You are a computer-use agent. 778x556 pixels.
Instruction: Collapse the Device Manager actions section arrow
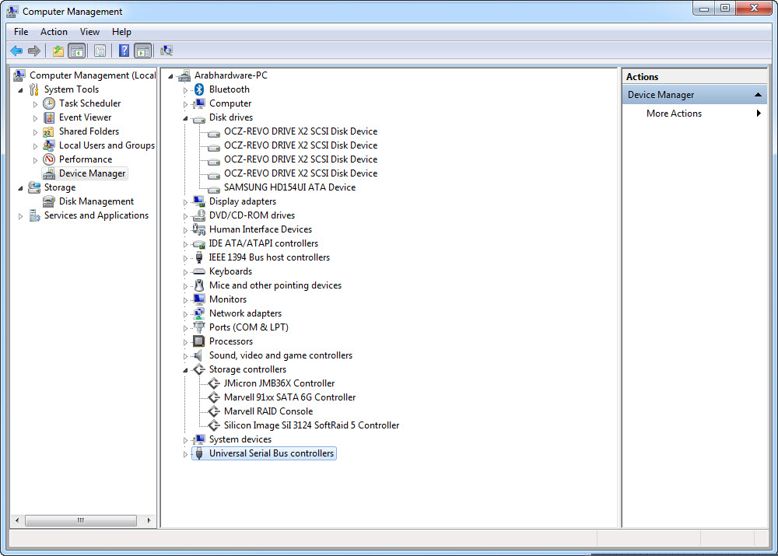tap(758, 95)
